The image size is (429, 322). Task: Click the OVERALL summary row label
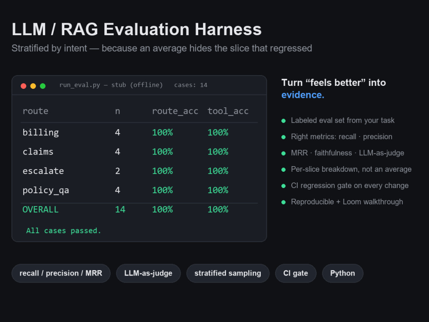[40, 210]
